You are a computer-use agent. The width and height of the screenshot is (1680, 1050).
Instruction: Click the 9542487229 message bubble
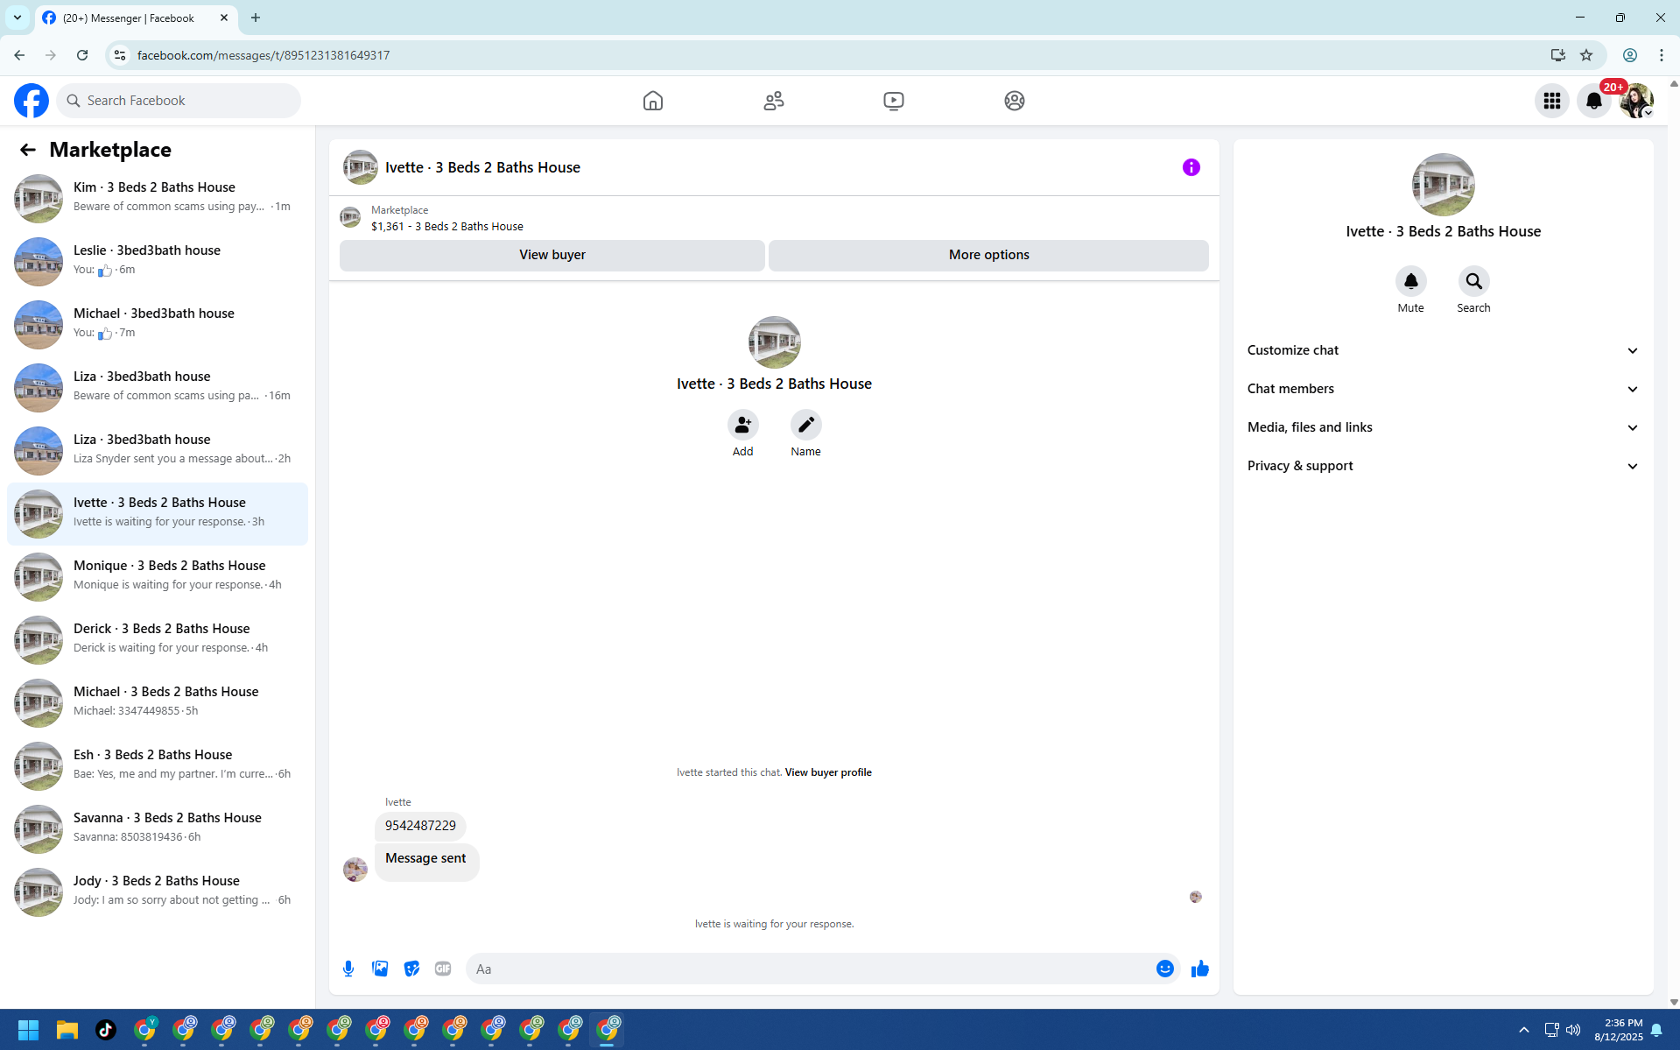pyautogui.click(x=420, y=826)
